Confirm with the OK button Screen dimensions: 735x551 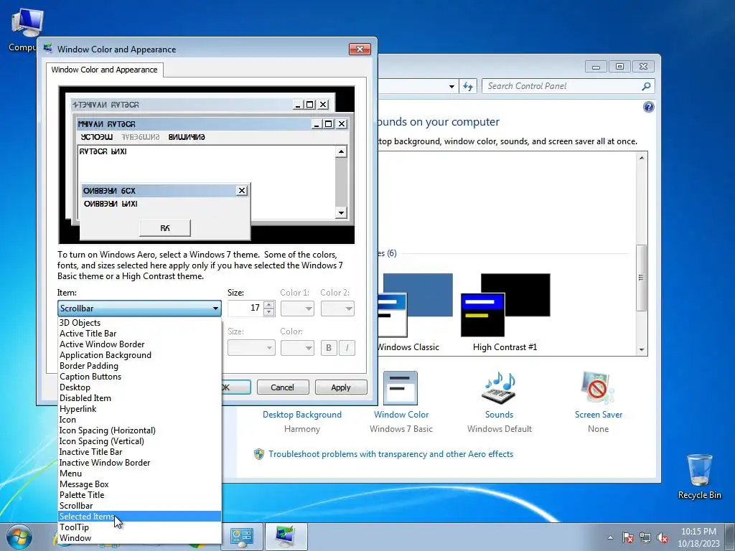(235, 387)
